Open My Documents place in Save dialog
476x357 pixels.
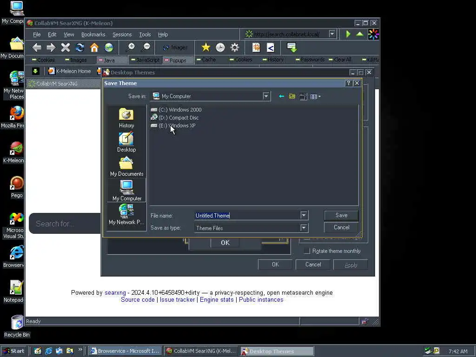pyautogui.click(x=126, y=166)
